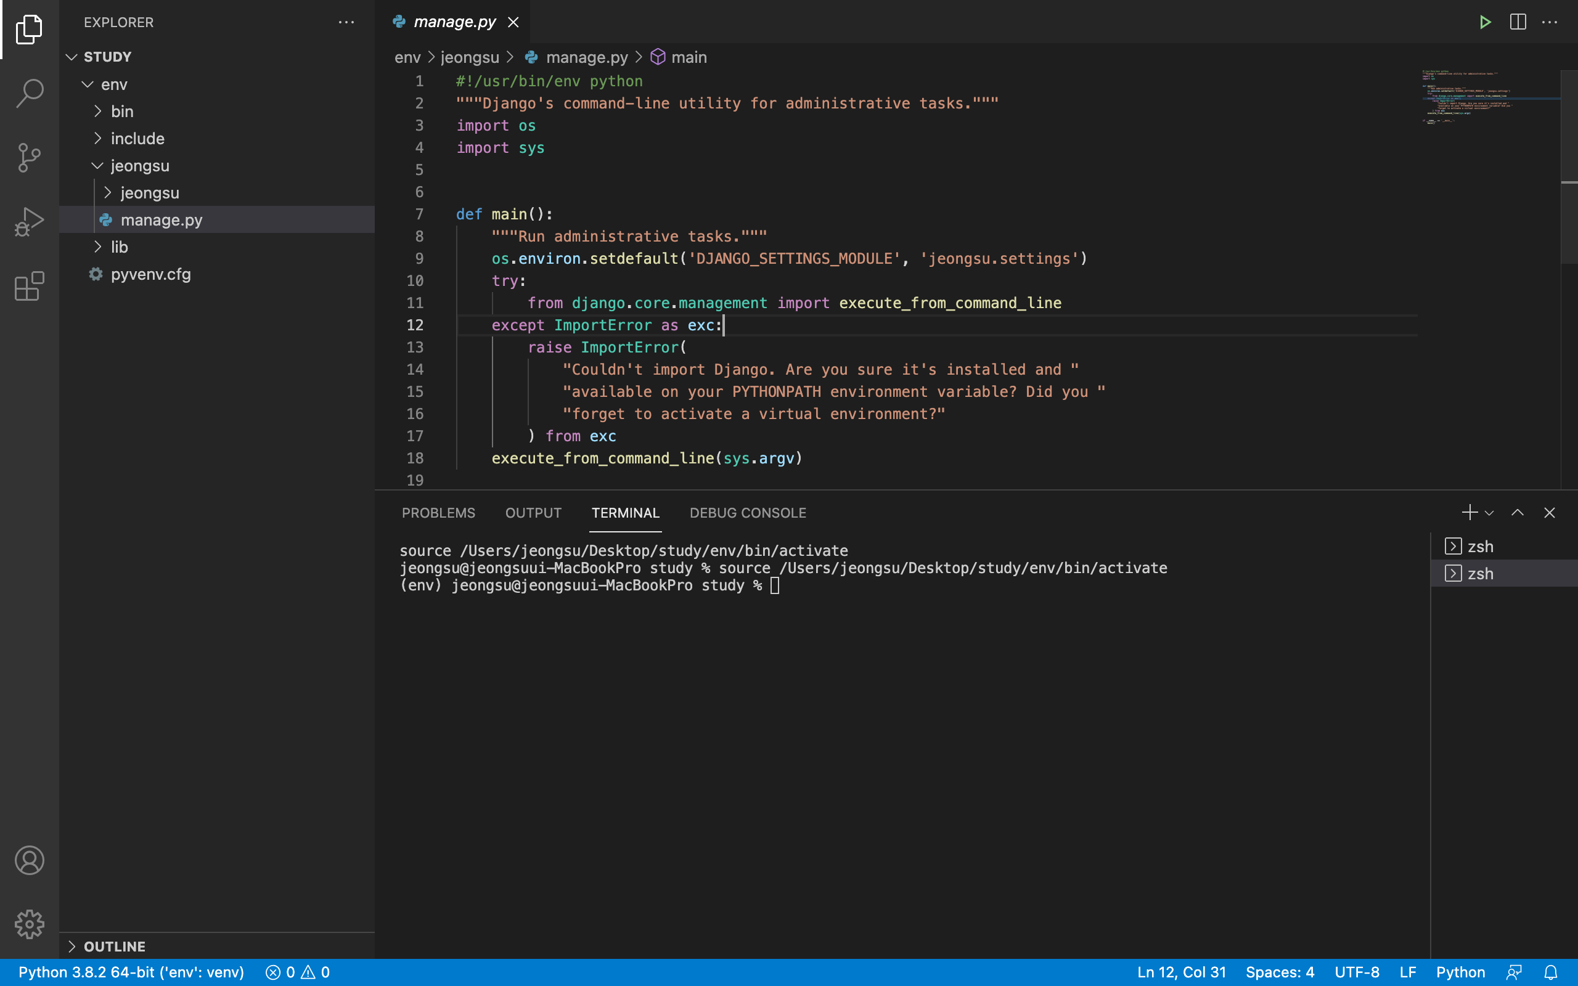
Task: Open the new terminal launch profile dropdown
Action: click(x=1489, y=513)
